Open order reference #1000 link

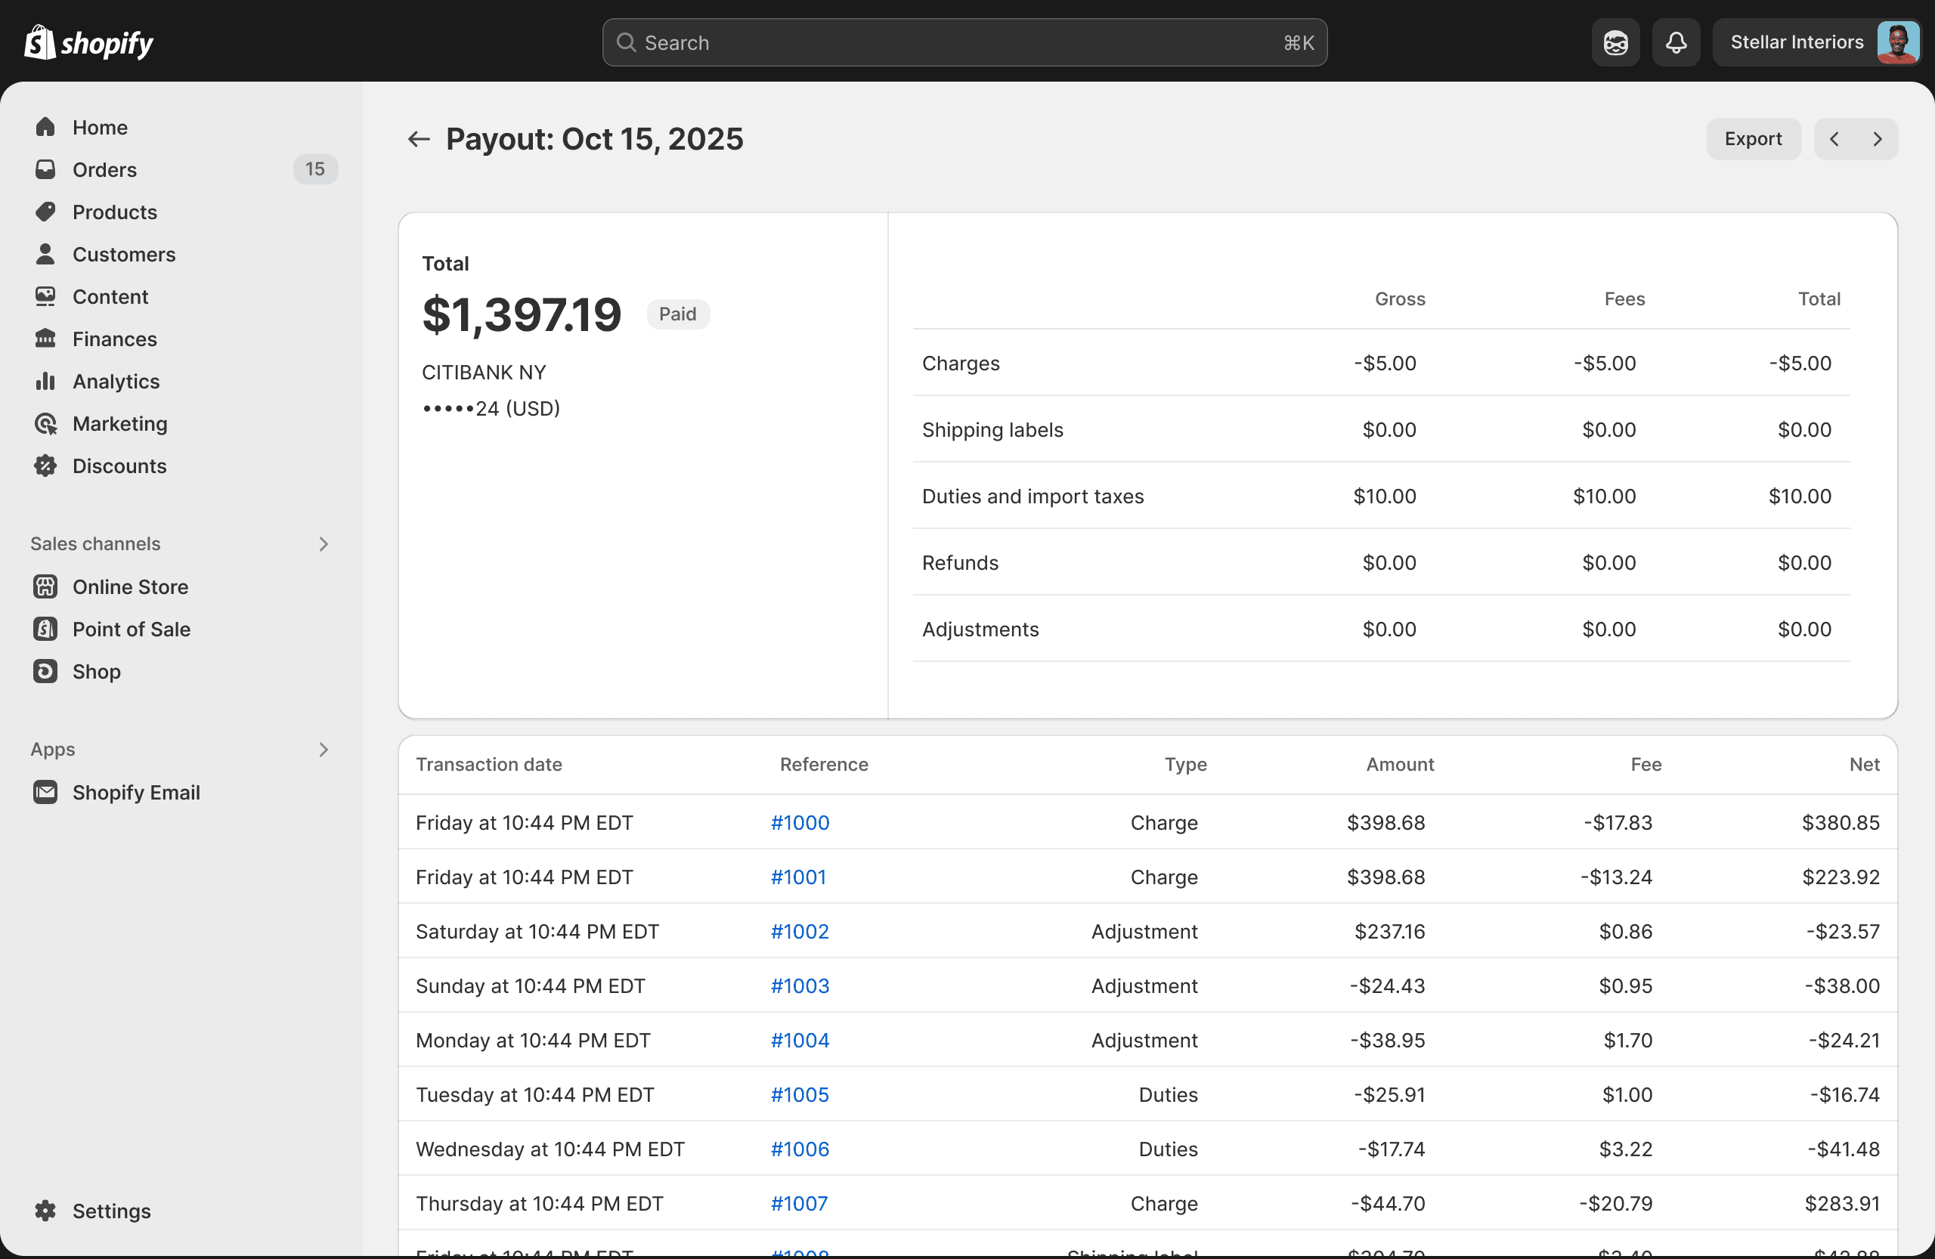(799, 822)
